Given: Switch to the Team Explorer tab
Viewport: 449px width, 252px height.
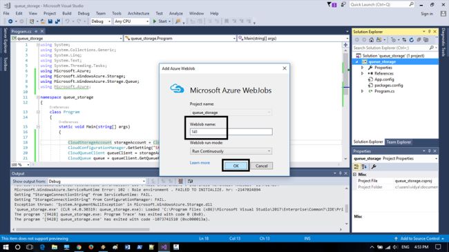Looking at the screenshot, I should [399, 142].
